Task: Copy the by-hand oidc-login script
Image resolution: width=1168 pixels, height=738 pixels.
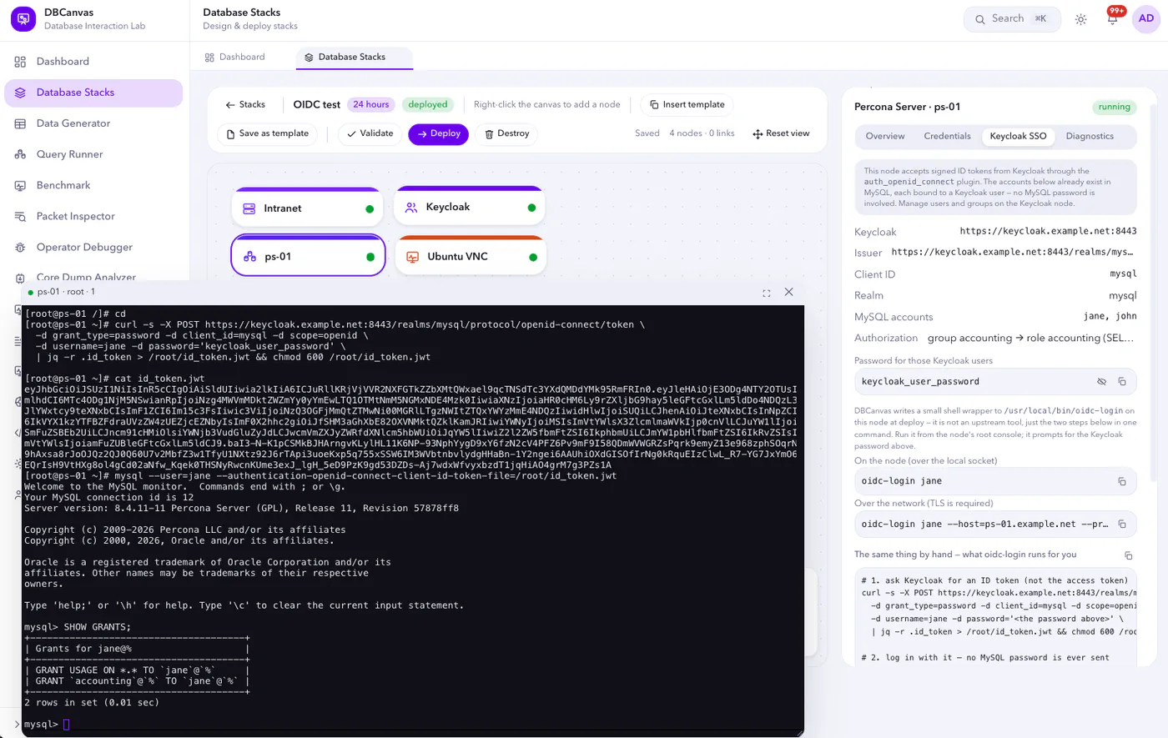Action: tap(1128, 555)
